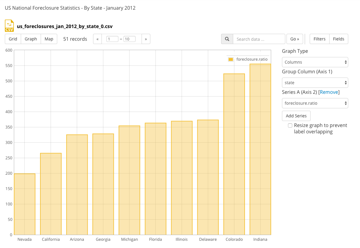Click the starting record number field
This screenshot has width=360, height=248.
coord(112,39)
